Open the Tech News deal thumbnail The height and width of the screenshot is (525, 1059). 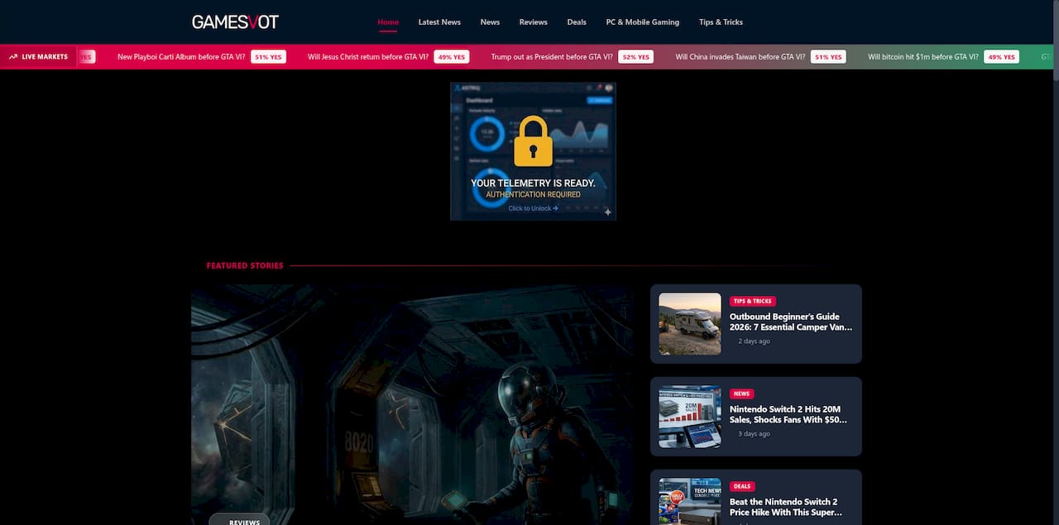pos(690,501)
